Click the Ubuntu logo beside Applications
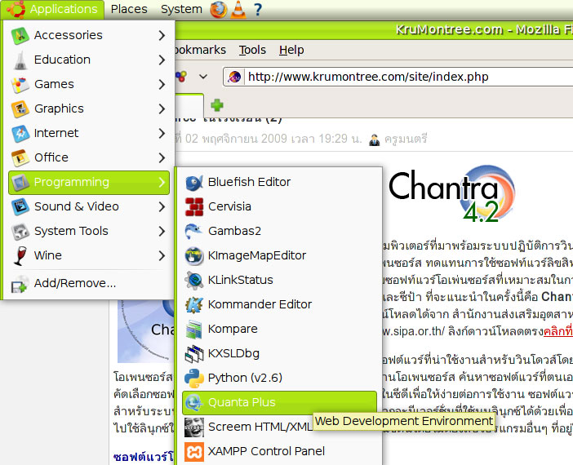573x465 pixels. pyautogui.click(x=16, y=9)
